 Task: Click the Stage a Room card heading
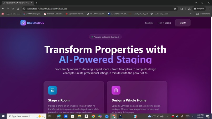pyautogui.click(x=59, y=100)
